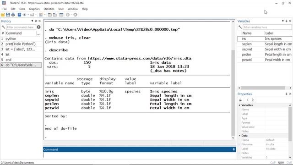Toggle the Properties lock icon
This screenshot has width=293, height=165.
[241, 100]
